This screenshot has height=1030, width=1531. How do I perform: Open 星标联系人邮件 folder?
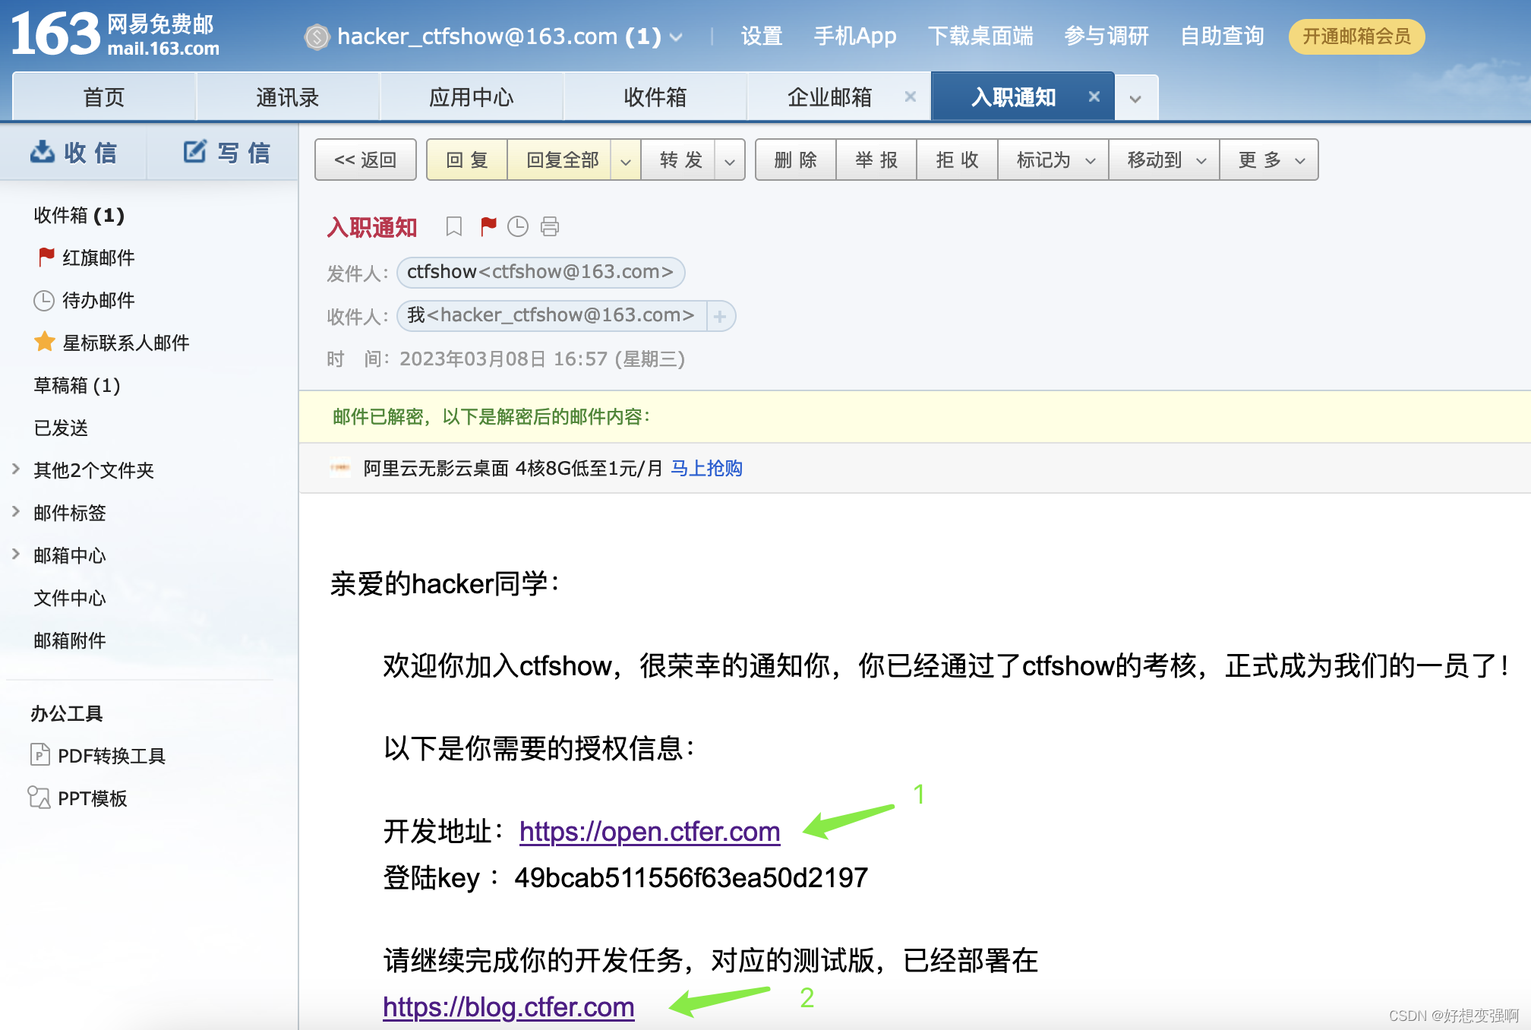(x=125, y=343)
